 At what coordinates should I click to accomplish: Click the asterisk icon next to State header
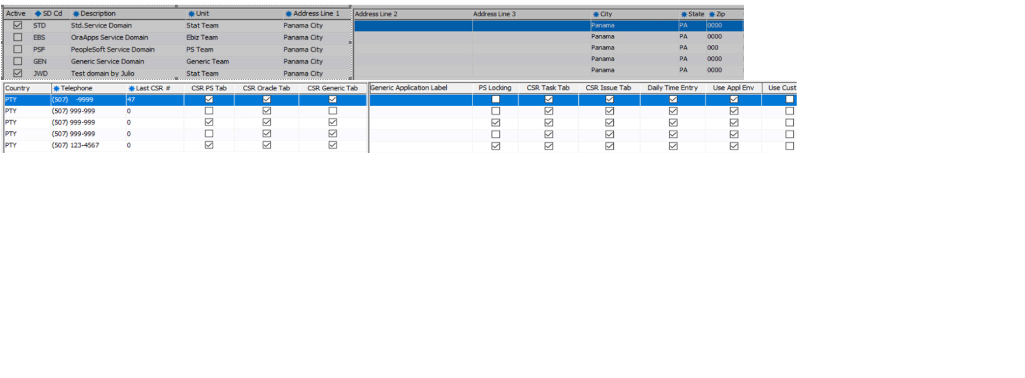click(684, 14)
